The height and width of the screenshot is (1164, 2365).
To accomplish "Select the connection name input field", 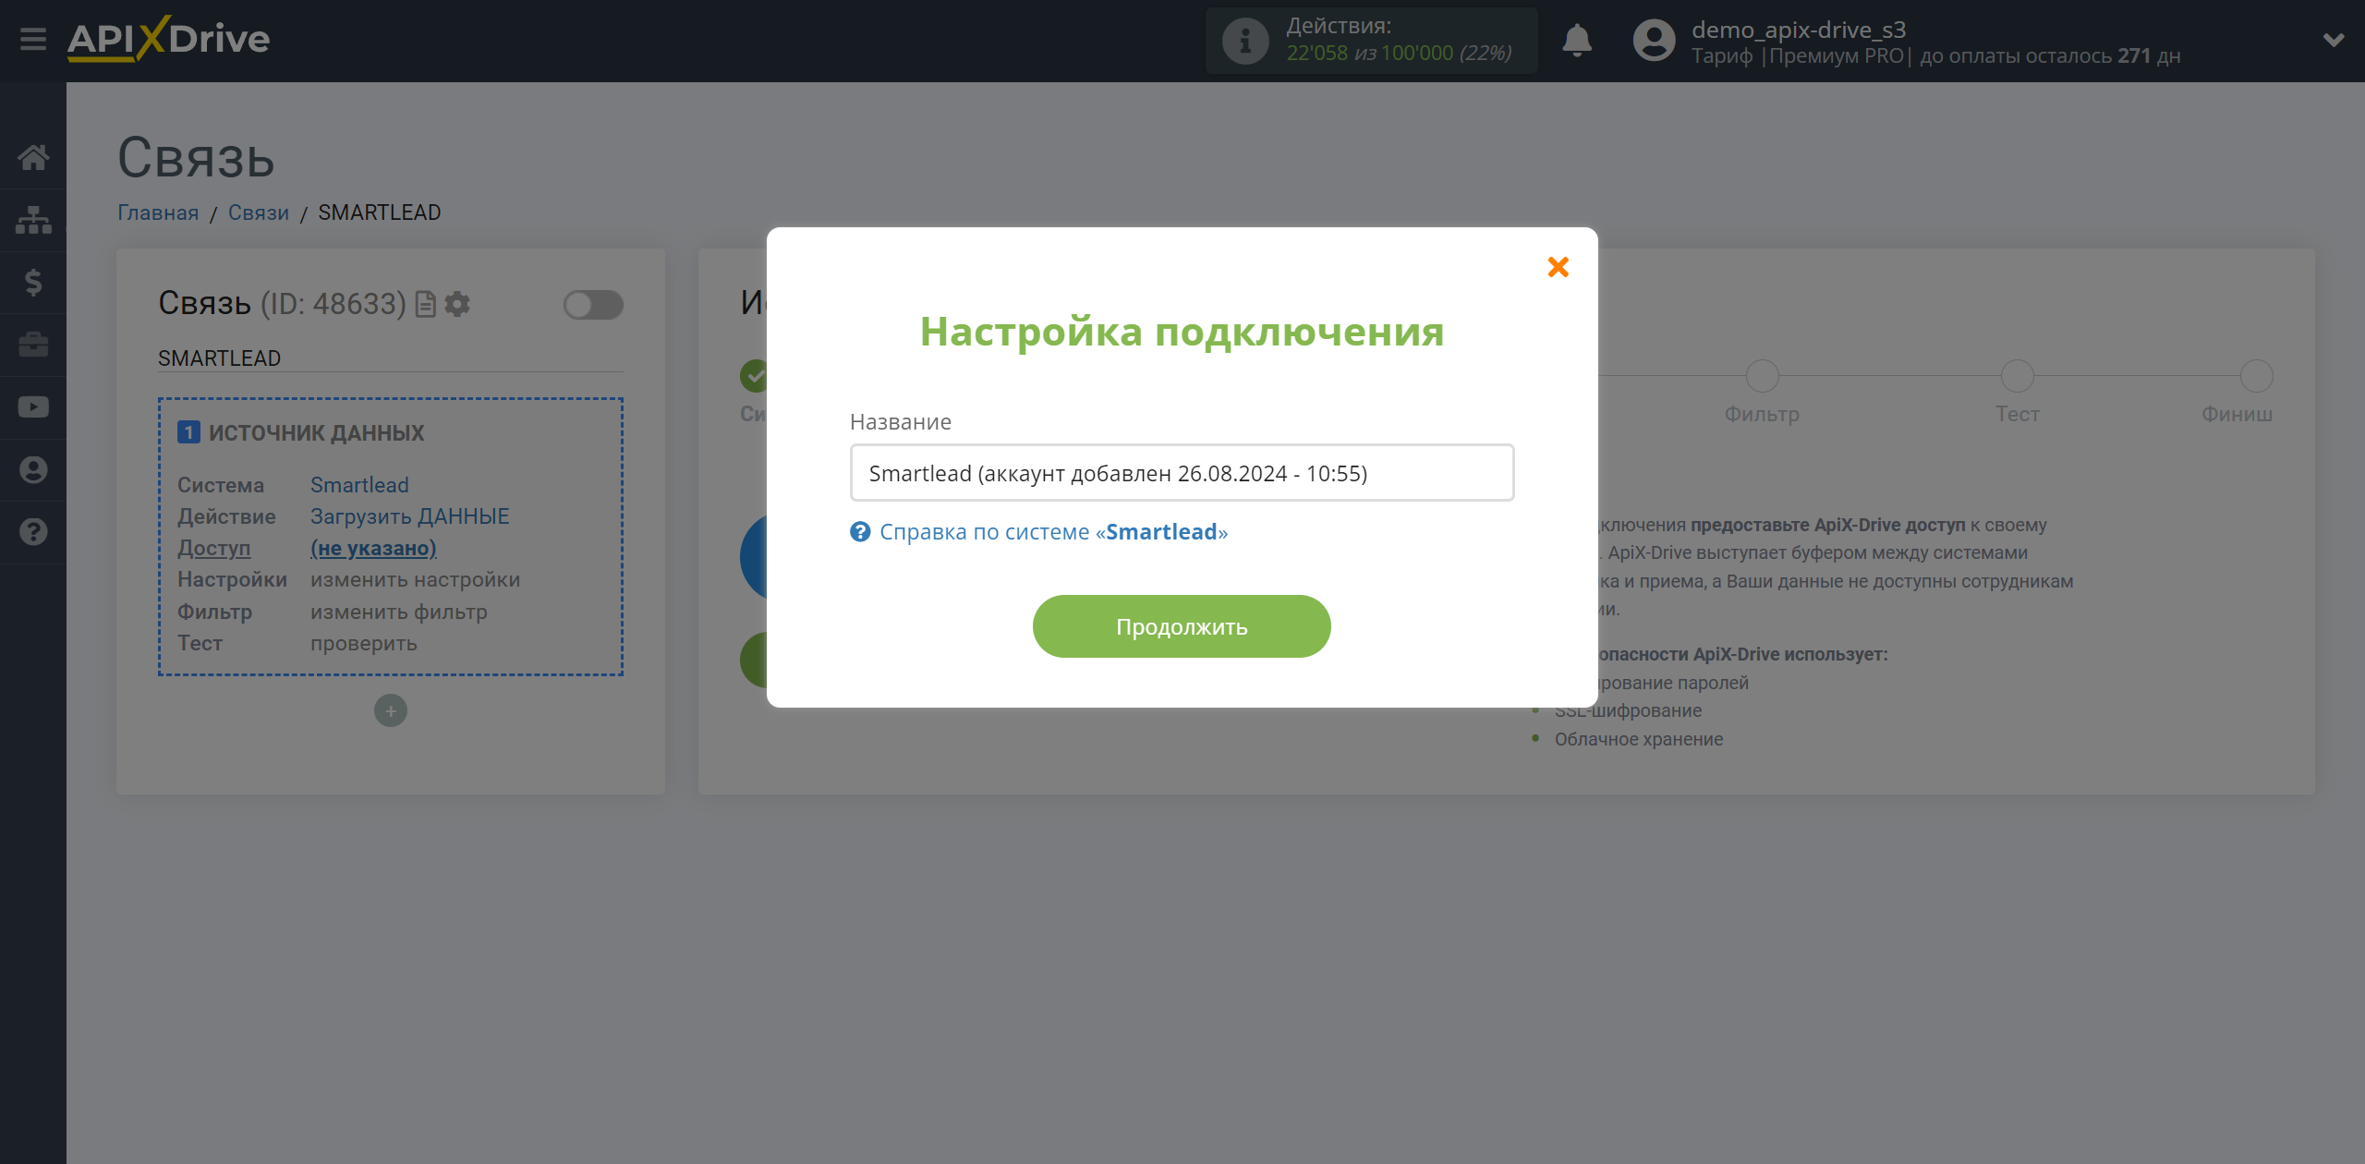I will tap(1181, 472).
